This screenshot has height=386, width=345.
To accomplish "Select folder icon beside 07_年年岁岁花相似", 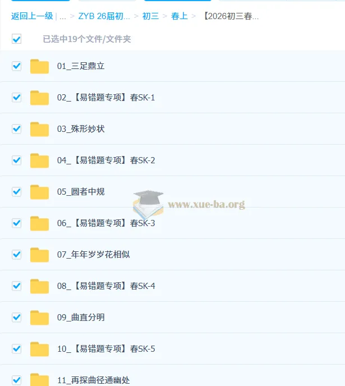I will point(39,255).
